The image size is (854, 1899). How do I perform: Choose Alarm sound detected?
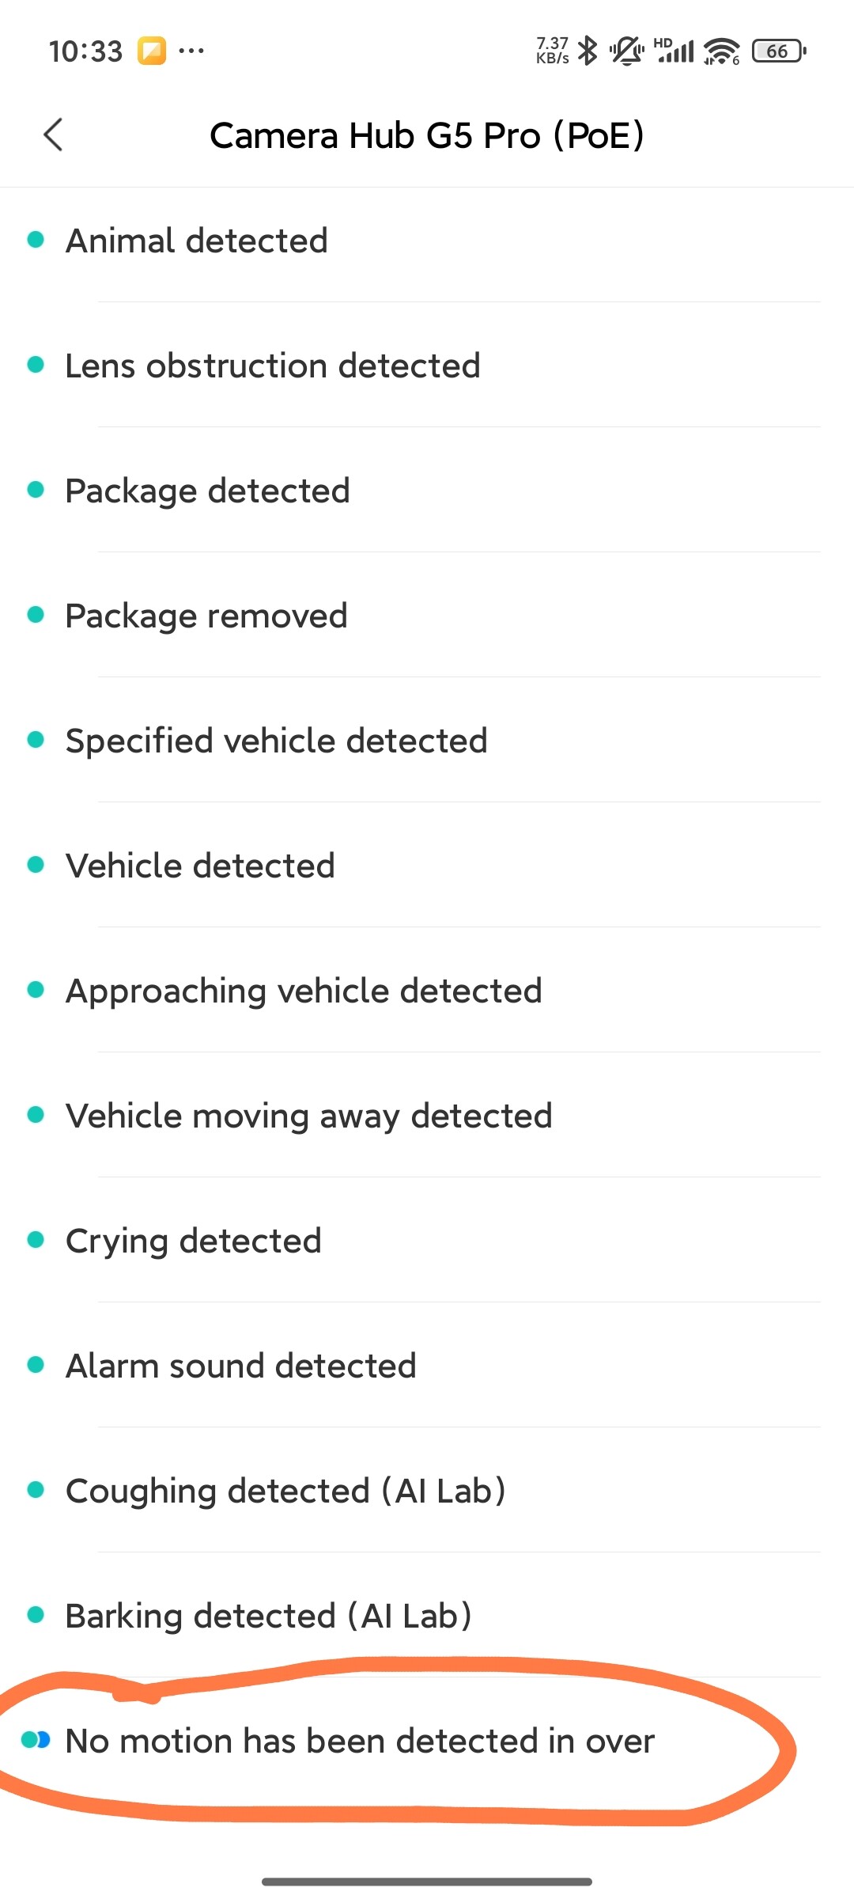pyautogui.click(x=240, y=1366)
